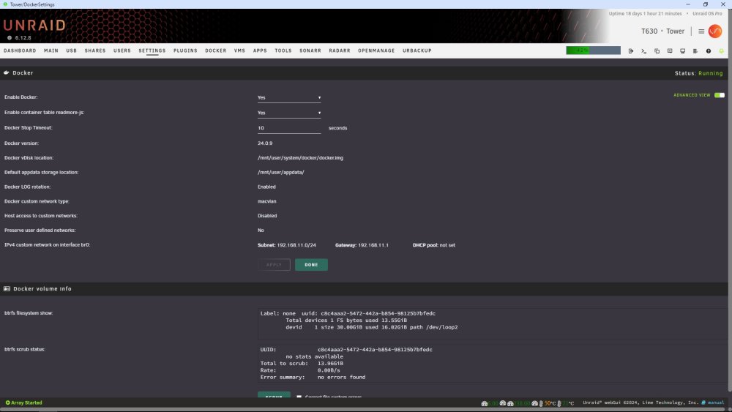Go to the Main tab

(x=51, y=50)
